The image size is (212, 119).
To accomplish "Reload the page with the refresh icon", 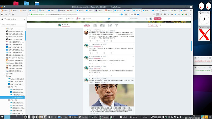I will click(x=9, y=15).
